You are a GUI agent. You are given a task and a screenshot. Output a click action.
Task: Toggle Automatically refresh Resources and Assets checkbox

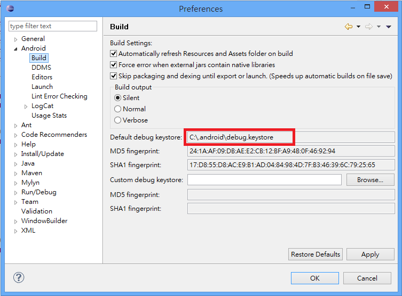113,53
